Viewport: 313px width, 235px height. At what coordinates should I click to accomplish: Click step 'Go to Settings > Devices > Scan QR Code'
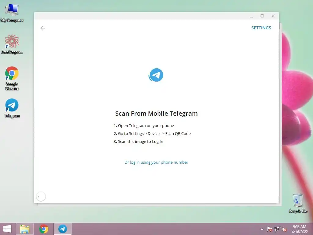[152, 133]
